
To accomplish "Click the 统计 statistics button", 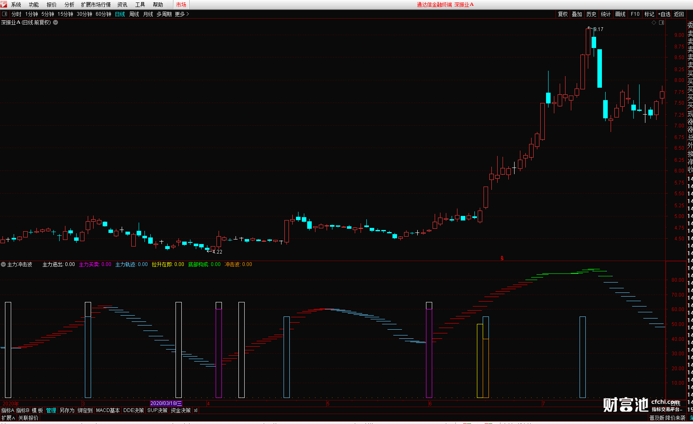I will coord(606,14).
